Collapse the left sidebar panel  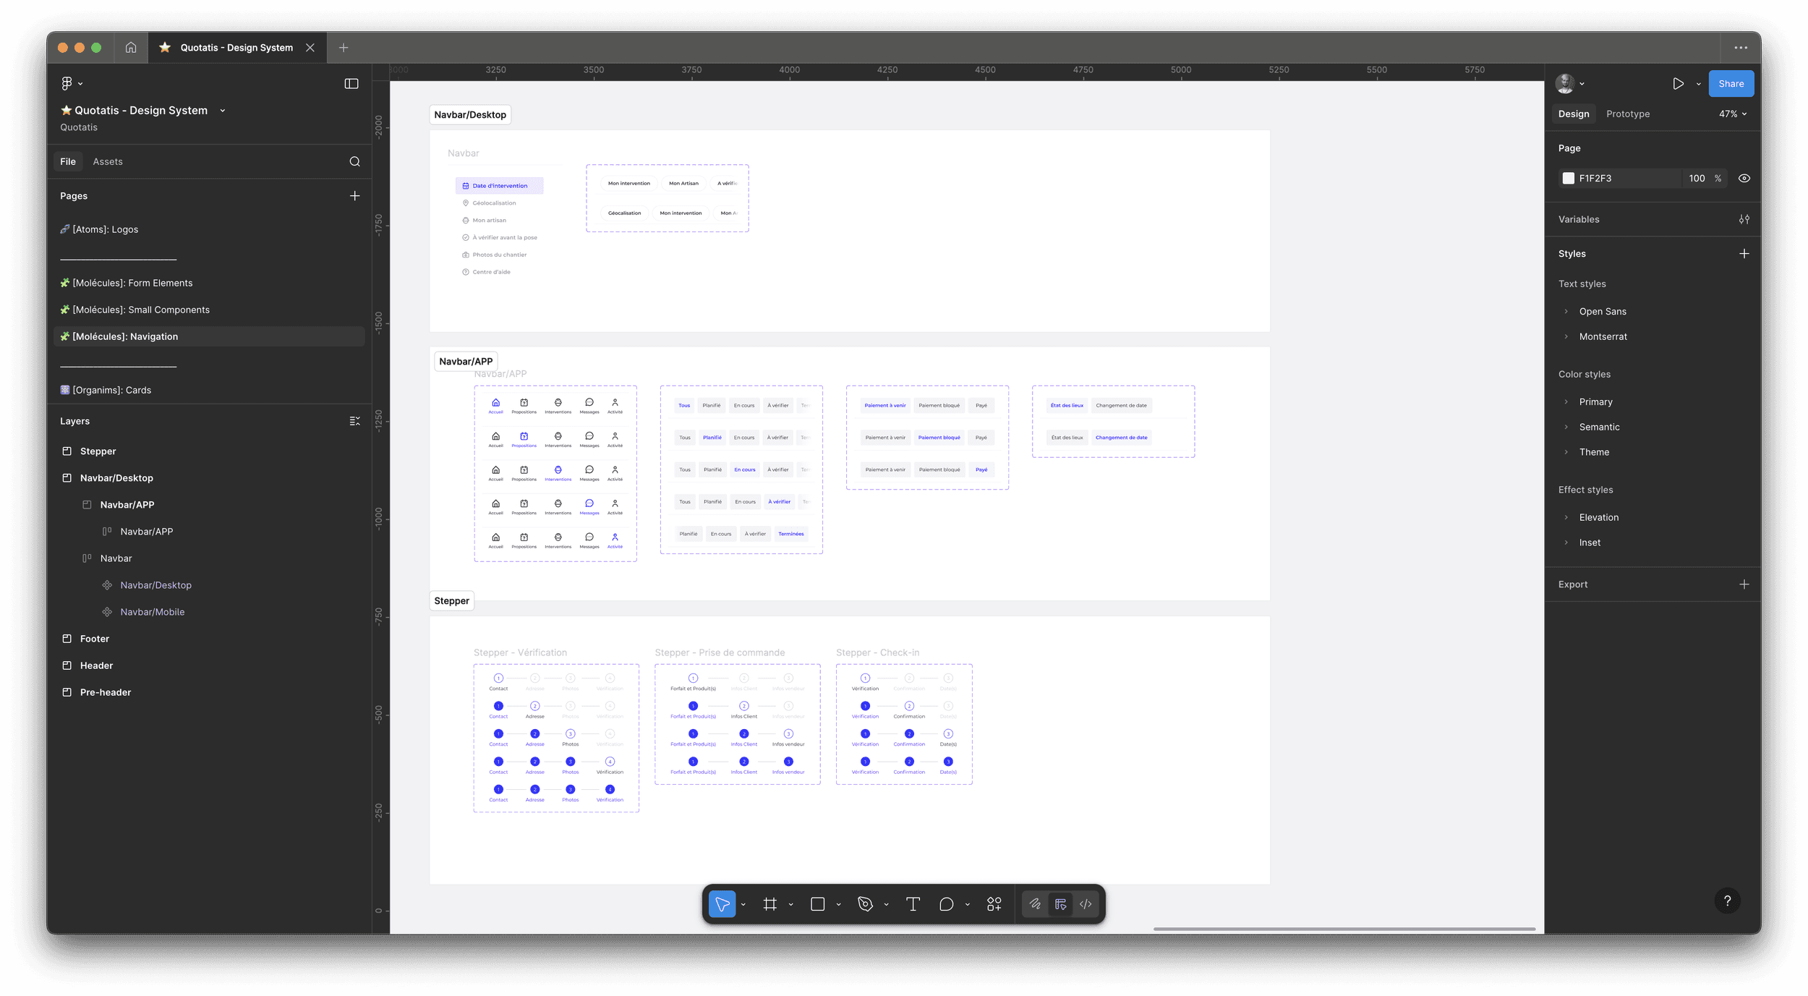[351, 84]
